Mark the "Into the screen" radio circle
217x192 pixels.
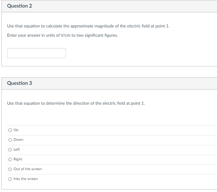[x=10, y=179]
